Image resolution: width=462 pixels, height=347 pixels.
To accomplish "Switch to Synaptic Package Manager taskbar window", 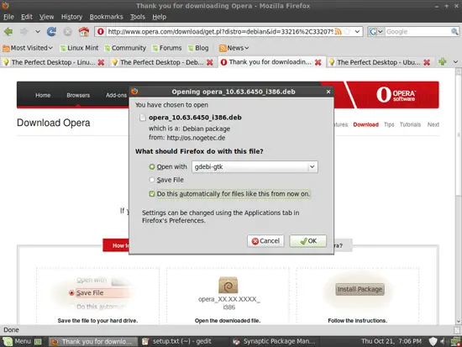I will coord(274,341).
